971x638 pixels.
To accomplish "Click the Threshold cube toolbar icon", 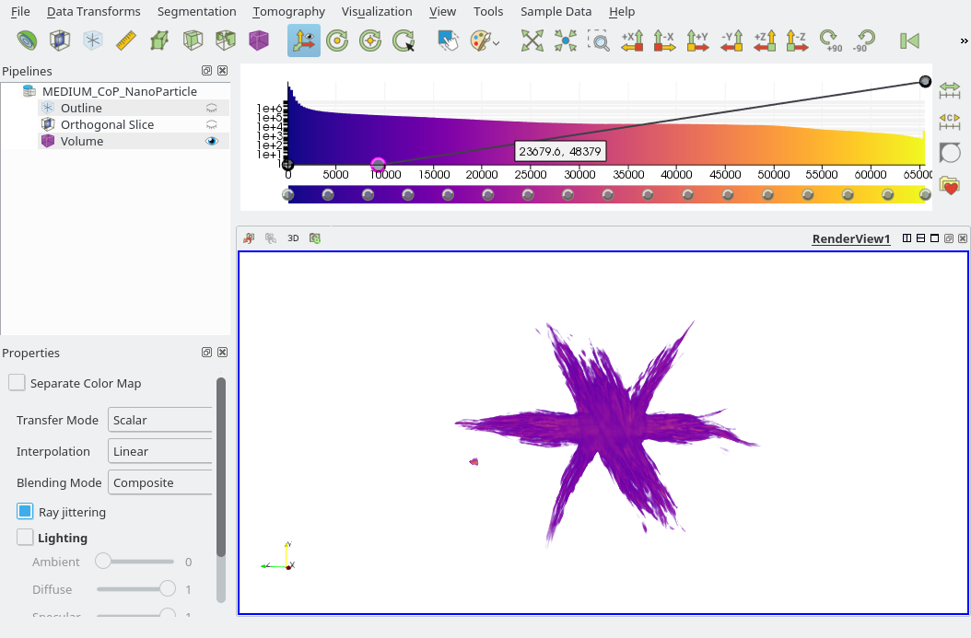I will (193, 41).
